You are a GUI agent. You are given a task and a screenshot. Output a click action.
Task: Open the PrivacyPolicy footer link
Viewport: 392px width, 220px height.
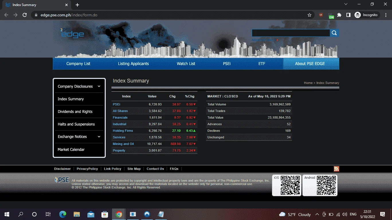(x=87, y=169)
